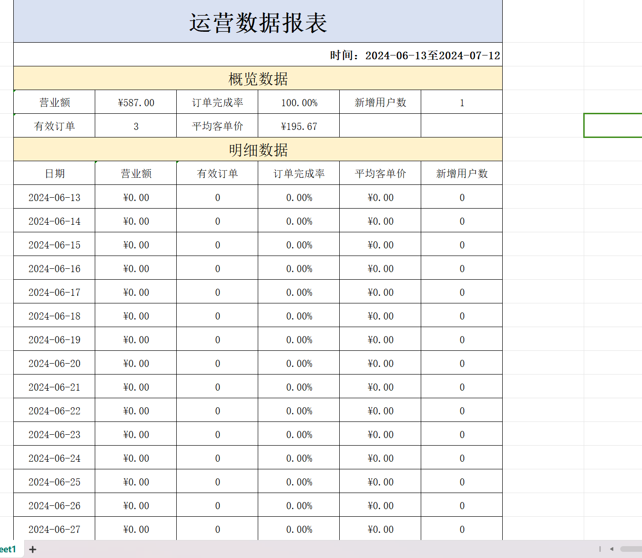Click the detail table 平均客单价 header cell
The image size is (642, 558).
[x=380, y=173]
